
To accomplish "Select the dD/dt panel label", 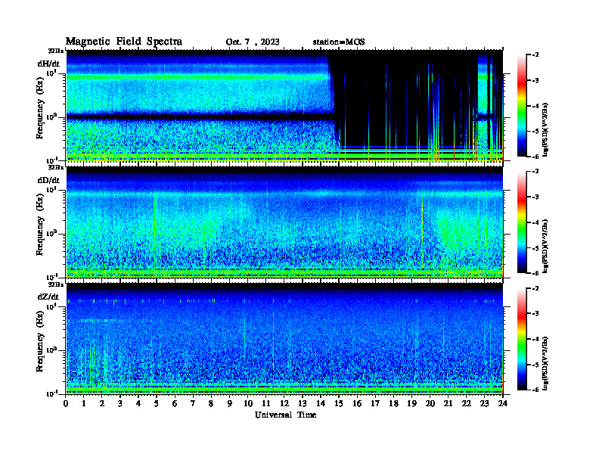I will pos(48,180).
